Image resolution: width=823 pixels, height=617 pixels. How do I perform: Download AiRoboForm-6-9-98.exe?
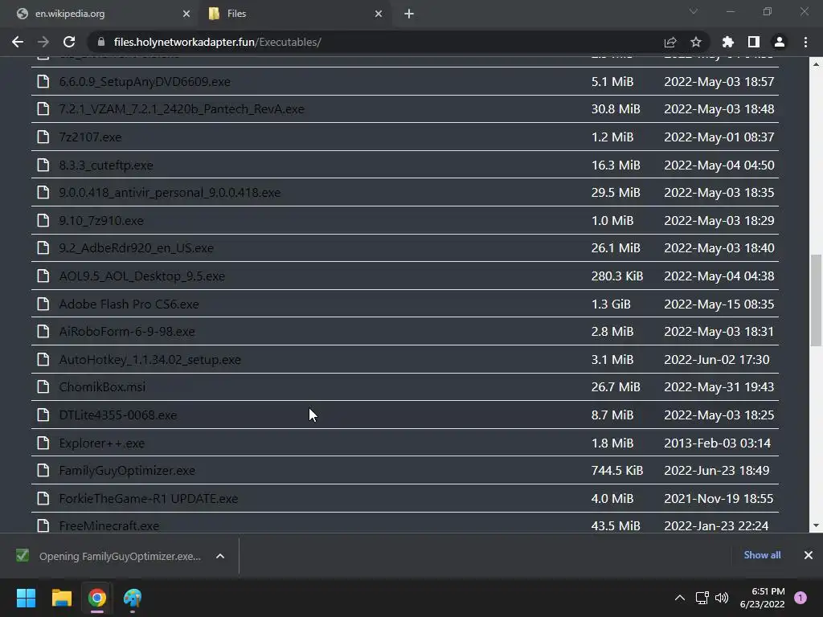[126, 332]
